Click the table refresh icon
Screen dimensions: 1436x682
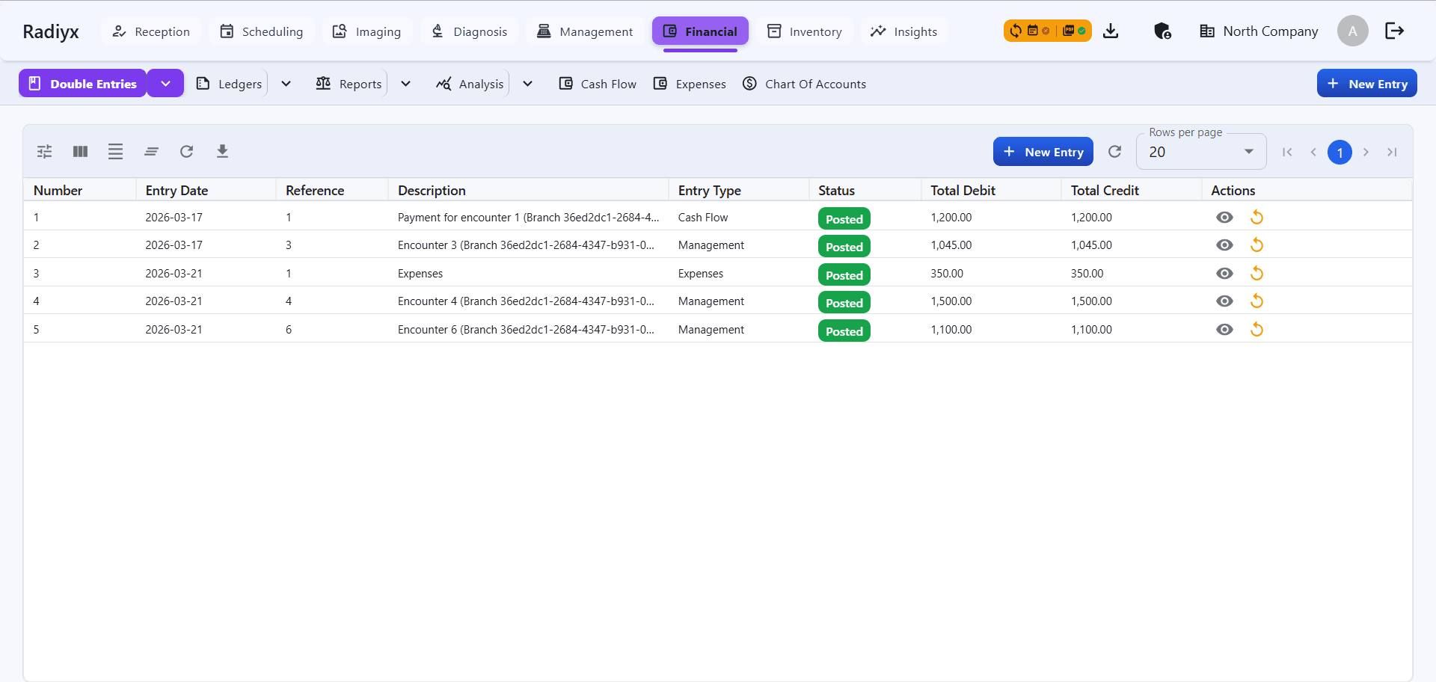pyautogui.click(x=187, y=151)
